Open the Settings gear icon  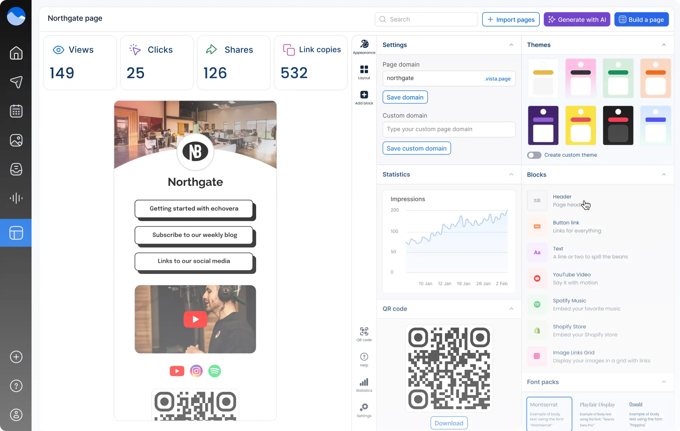364,409
